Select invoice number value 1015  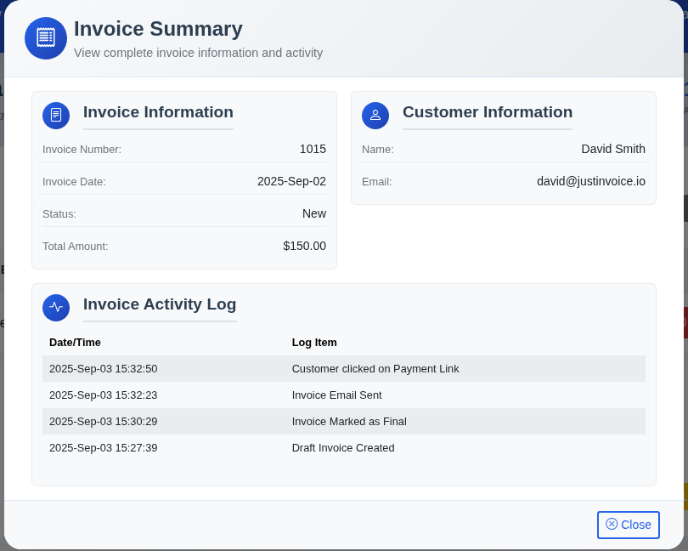click(x=313, y=149)
